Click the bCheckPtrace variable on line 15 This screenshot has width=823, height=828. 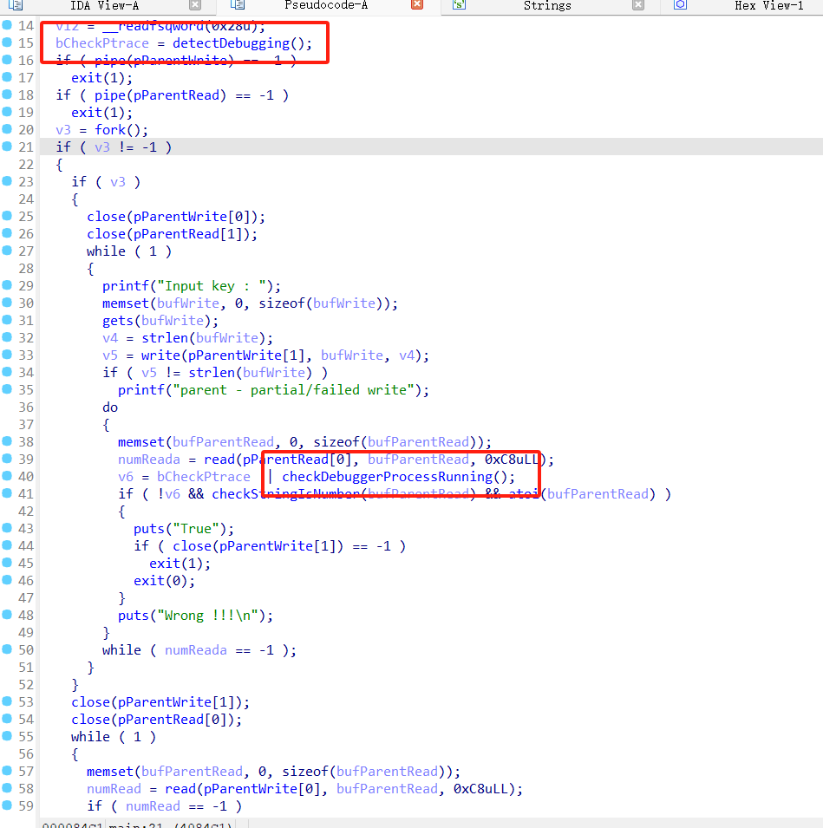tap(102, 43)
